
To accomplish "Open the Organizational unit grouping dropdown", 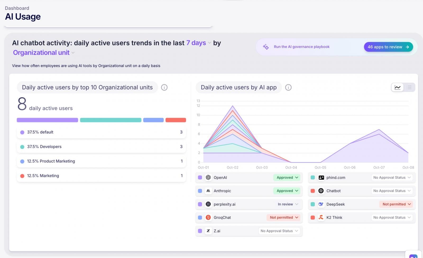I will [x=42, y=52].
